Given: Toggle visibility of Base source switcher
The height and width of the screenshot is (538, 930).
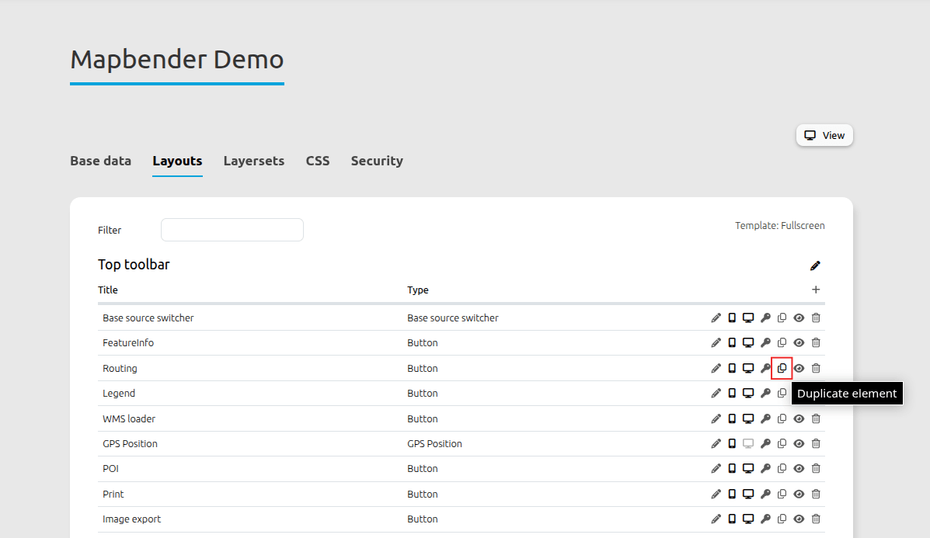Looking at the screenshot, I should (799, 318).
